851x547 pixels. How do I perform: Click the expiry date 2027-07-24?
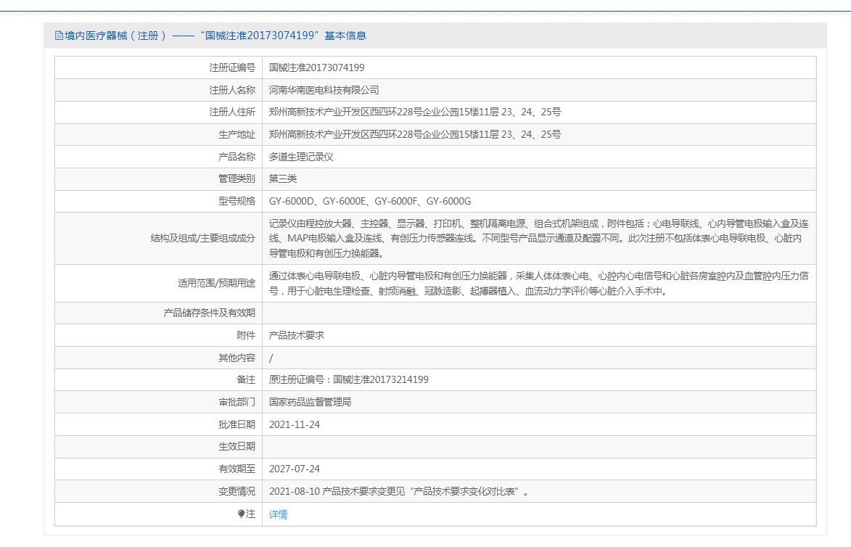tap(294, 469)
